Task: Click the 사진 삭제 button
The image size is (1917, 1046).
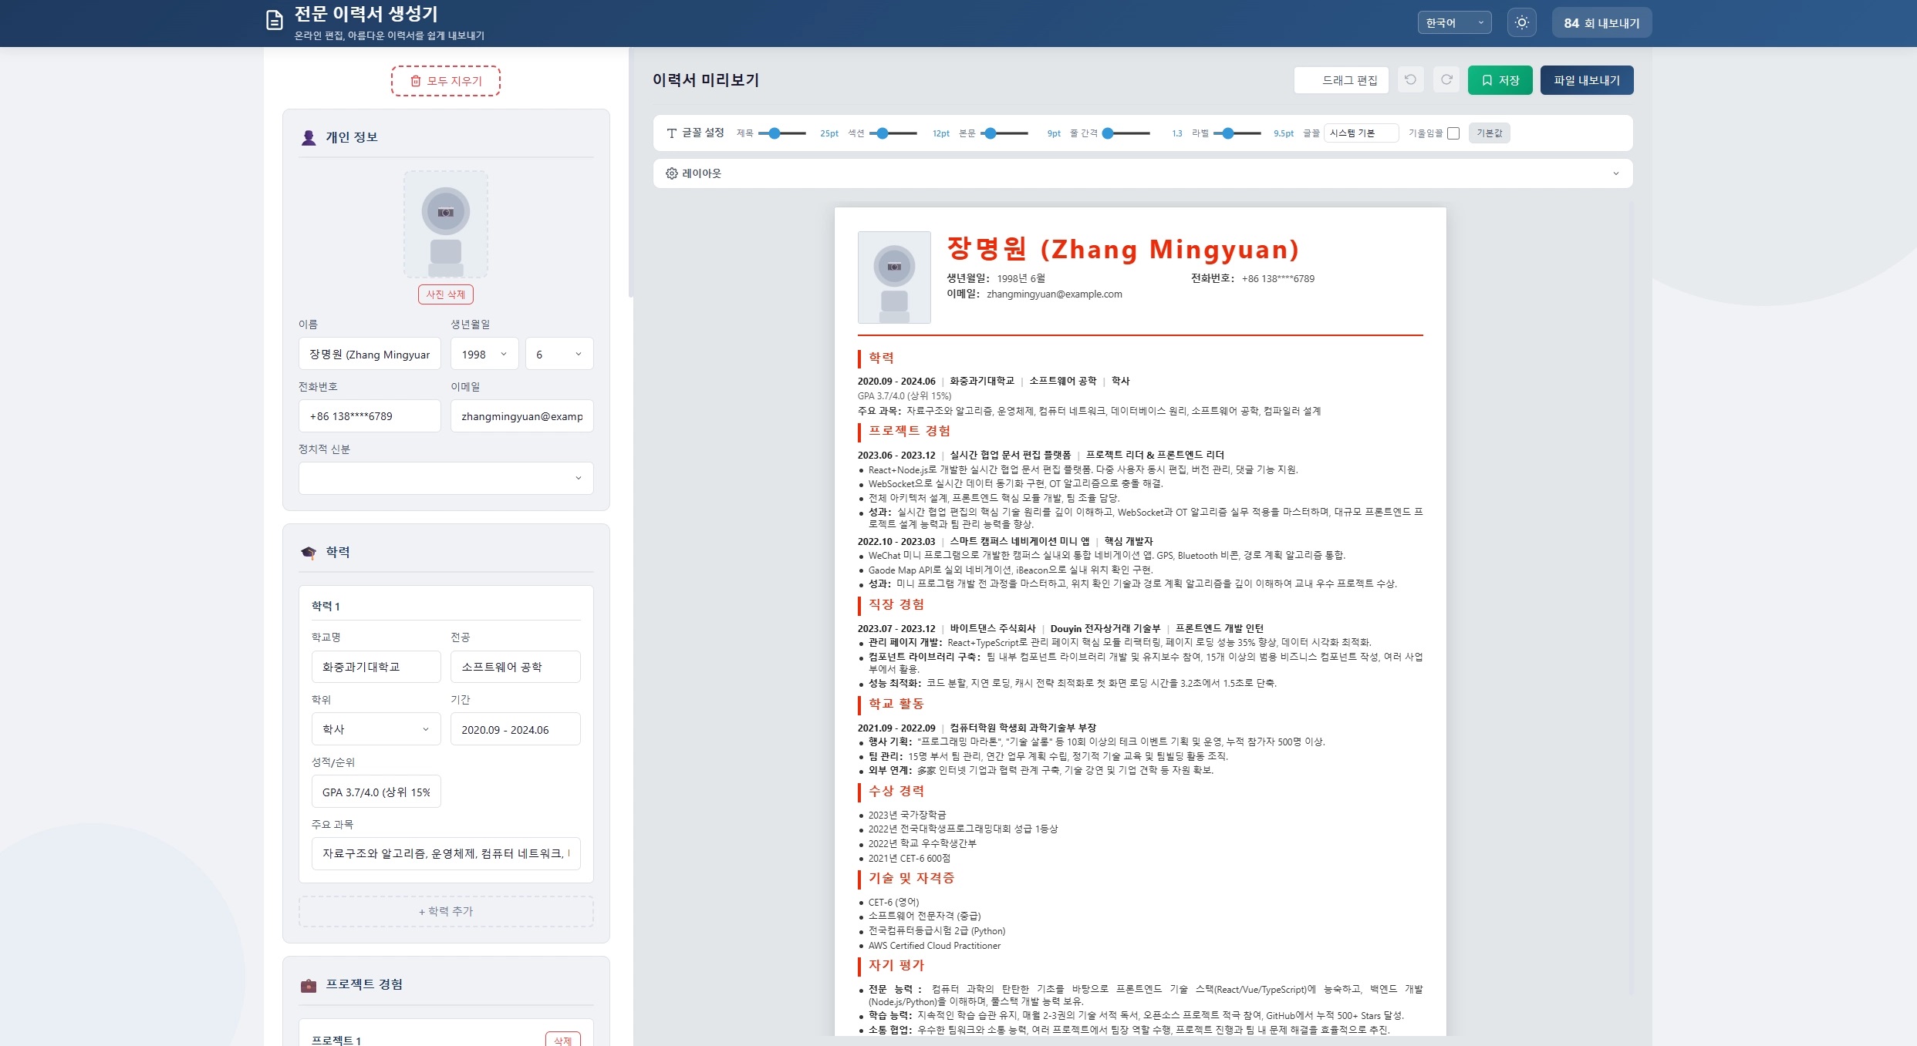Action: click(446, 294)
